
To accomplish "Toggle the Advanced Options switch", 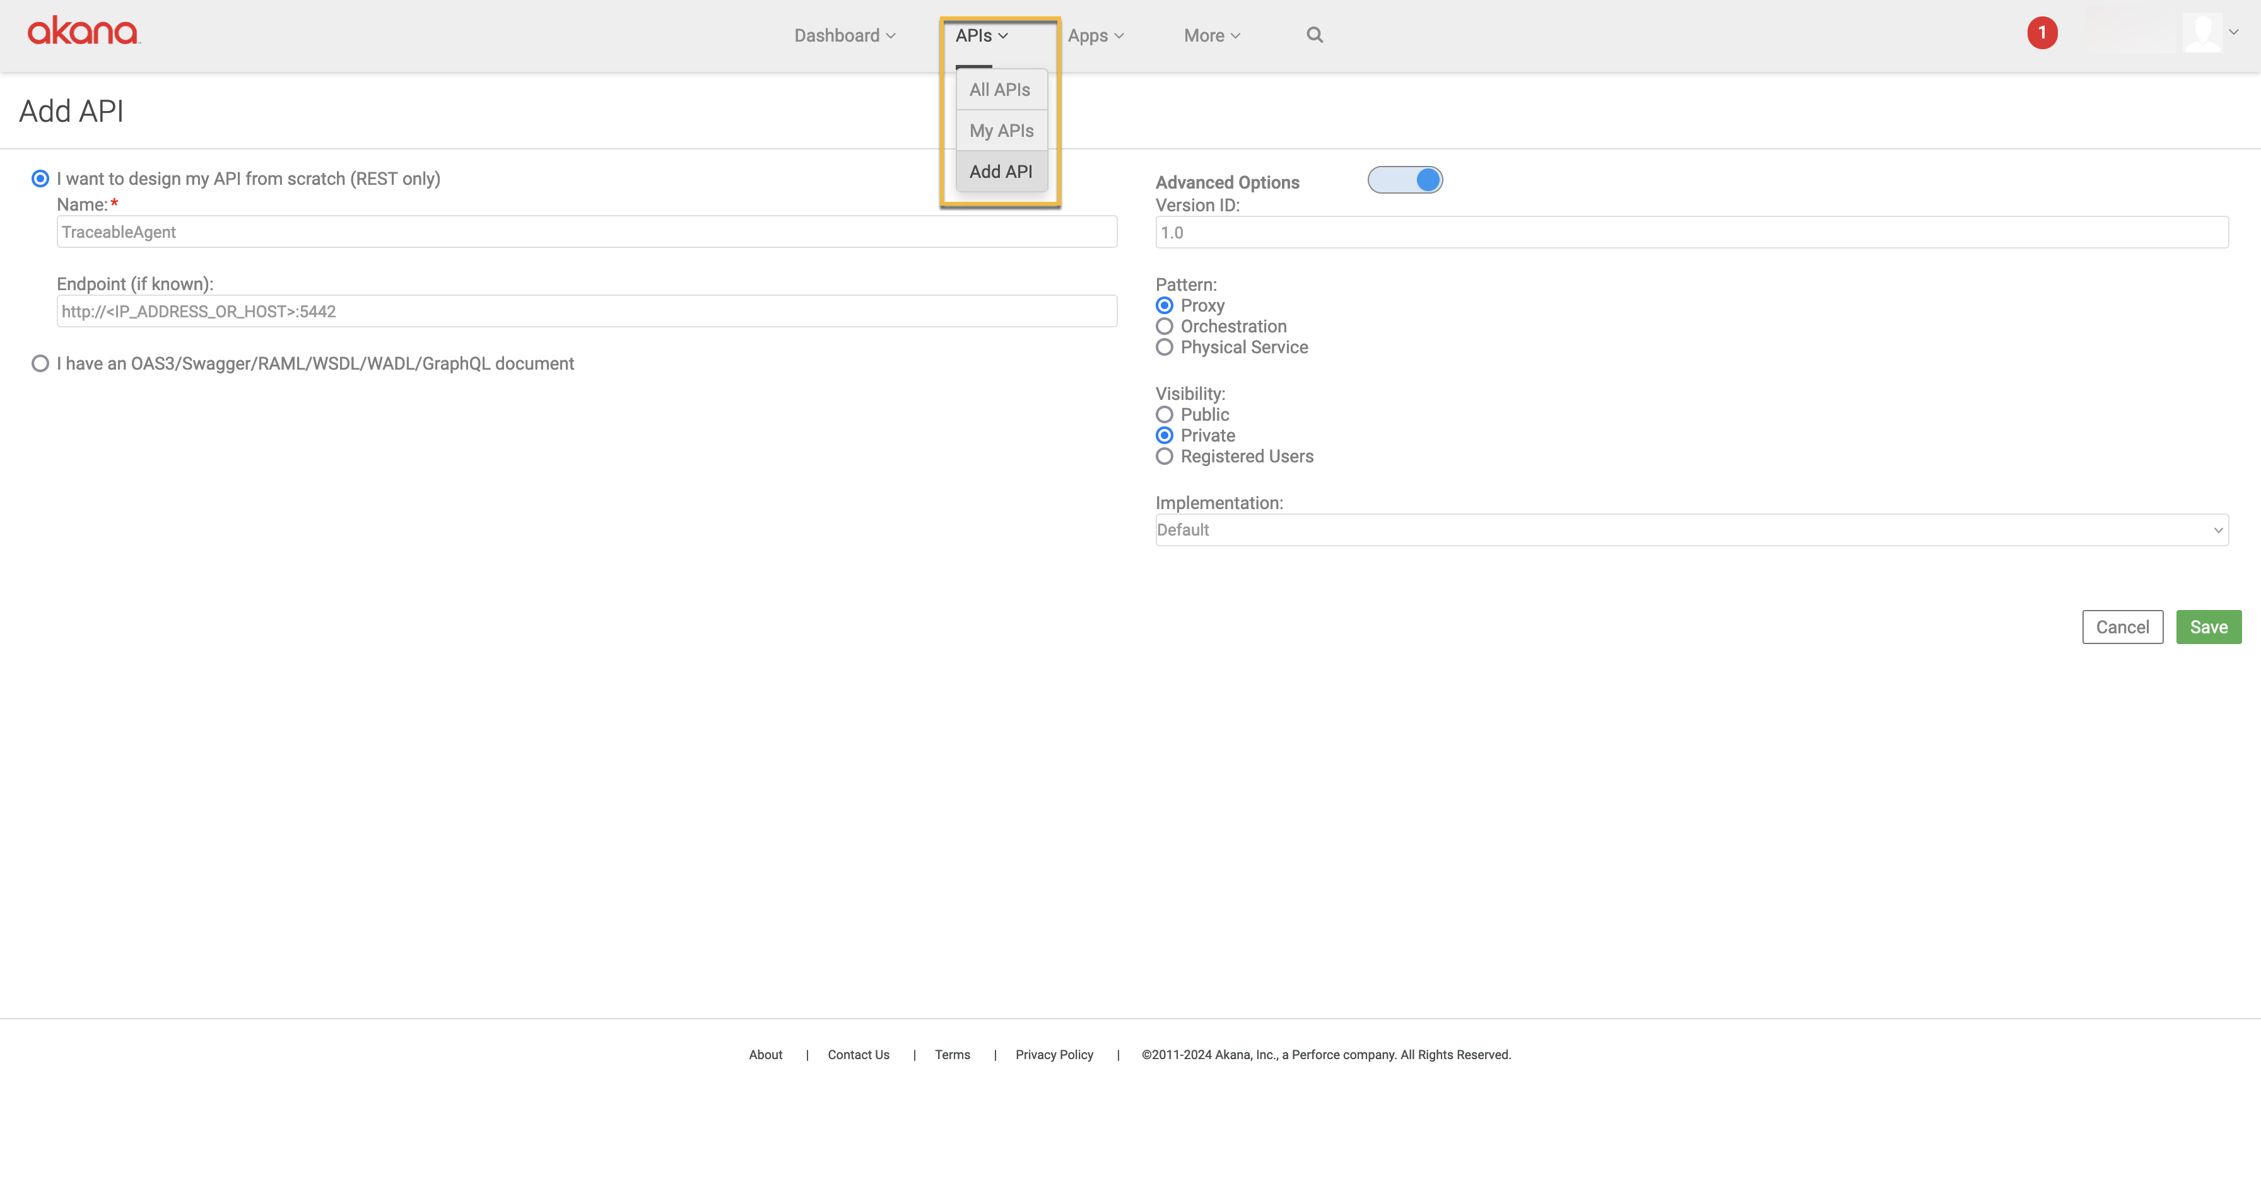I will tap(1404, 180).
